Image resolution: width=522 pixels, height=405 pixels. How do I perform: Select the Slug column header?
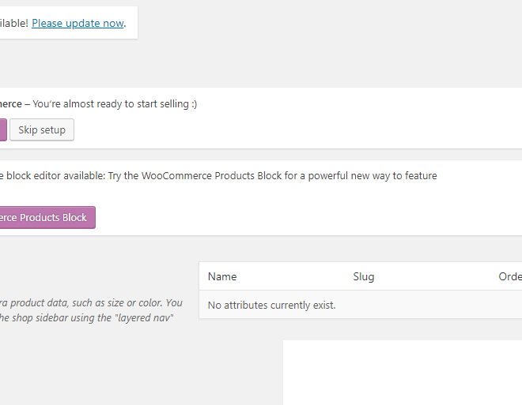(x=364, y=276)
